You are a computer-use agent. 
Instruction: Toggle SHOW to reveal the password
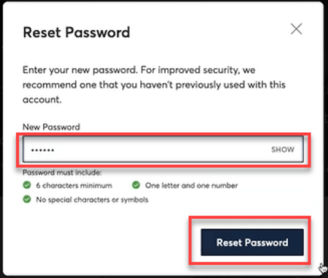coord(283,150)
